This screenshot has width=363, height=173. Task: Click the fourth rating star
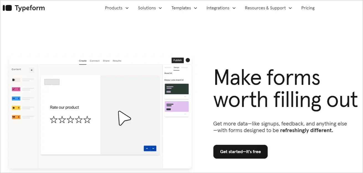[79, 120]
